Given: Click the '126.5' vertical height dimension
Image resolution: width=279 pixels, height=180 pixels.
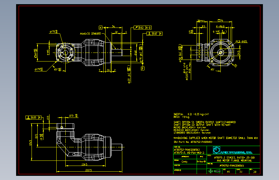Looking at the screenshot, I should point(30,143).
